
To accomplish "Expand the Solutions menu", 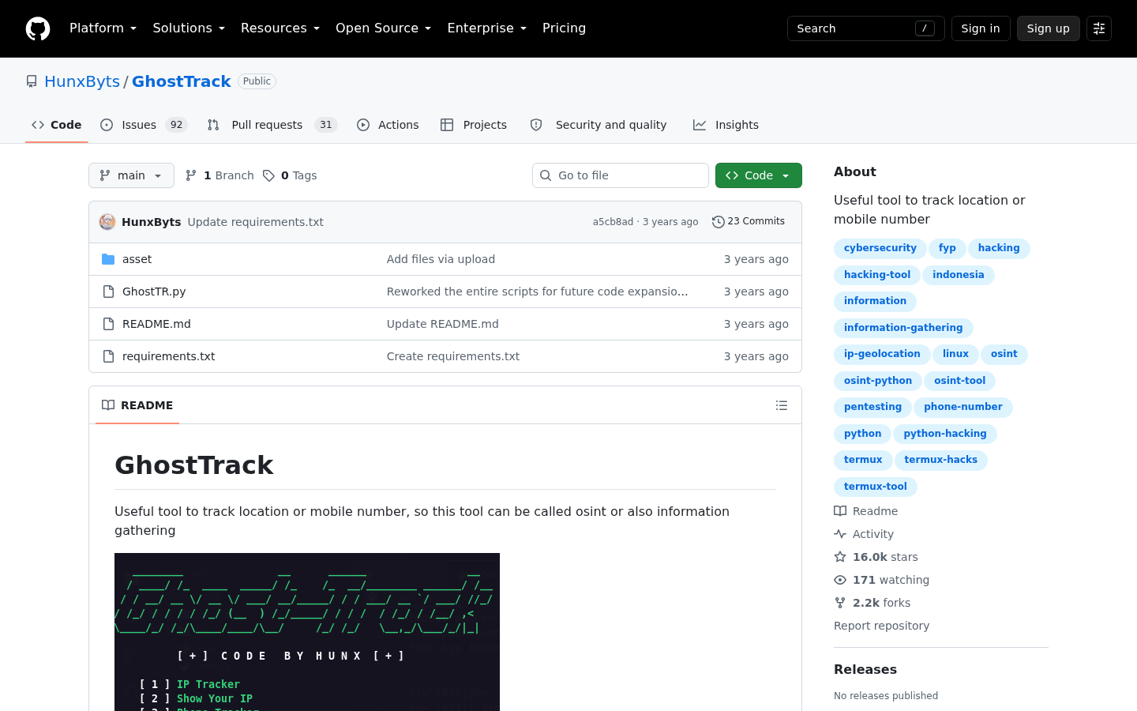I will pyautogui.click(x=189, y=28).
